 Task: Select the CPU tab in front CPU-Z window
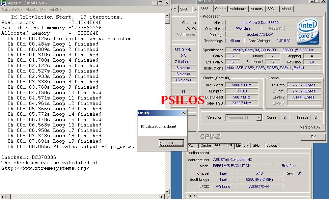tap(204, 8)
